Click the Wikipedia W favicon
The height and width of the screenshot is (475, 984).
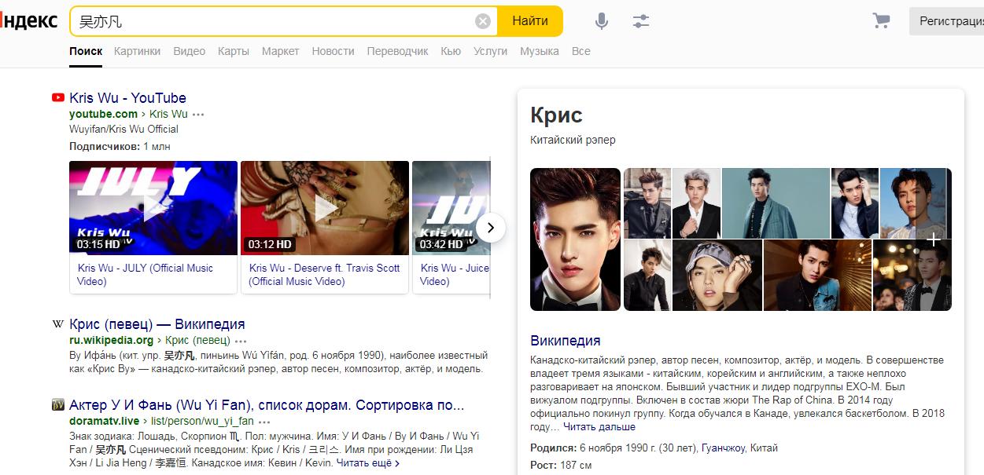[x=58, y=324]
